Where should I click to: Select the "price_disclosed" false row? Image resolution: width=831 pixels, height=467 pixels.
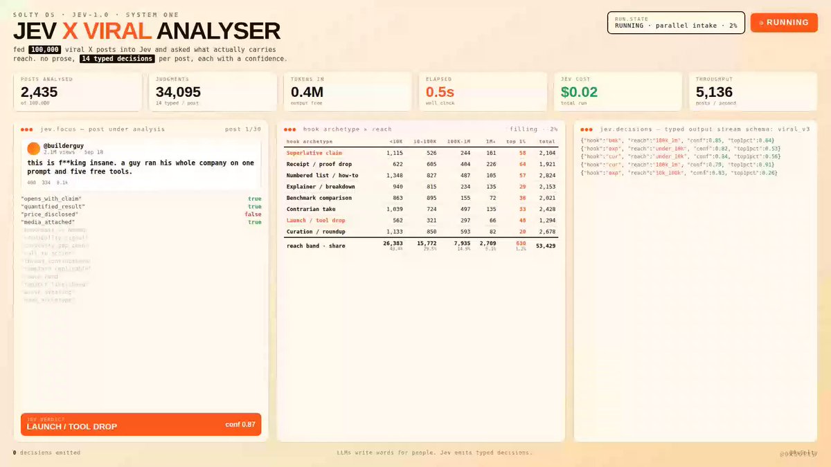[x=141, y=214]
